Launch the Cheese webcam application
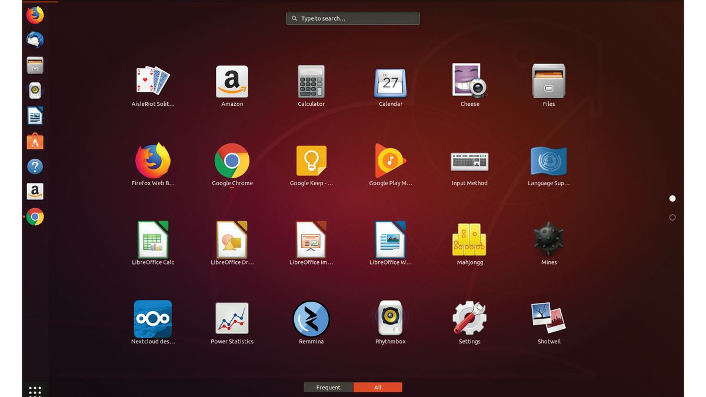Screen dimensions: 706x397 469,82
